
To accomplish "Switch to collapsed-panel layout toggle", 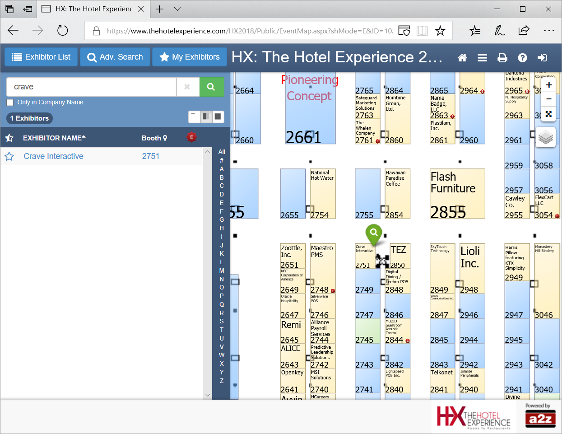I will pos(195,117).
